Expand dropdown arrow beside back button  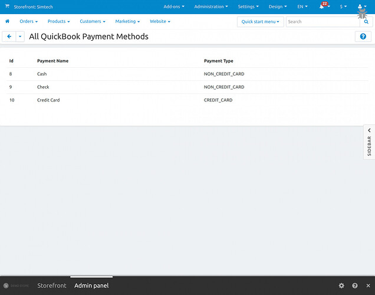[20, 37]
